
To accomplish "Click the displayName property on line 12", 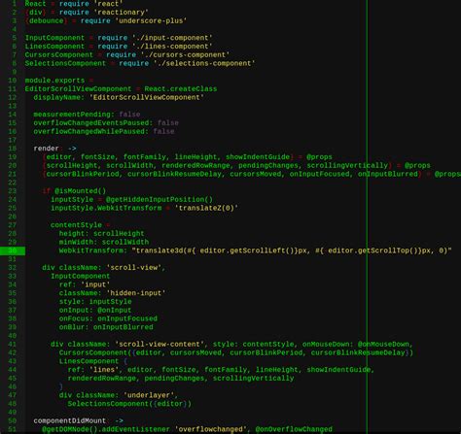I will coord(59,97).
